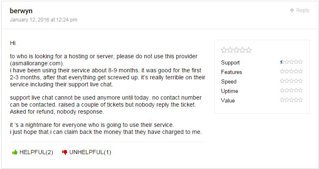Click the red thumbs-down icon
Image resolution: width=319 pixels, height=169 pixels.
(x=64, y=152)
